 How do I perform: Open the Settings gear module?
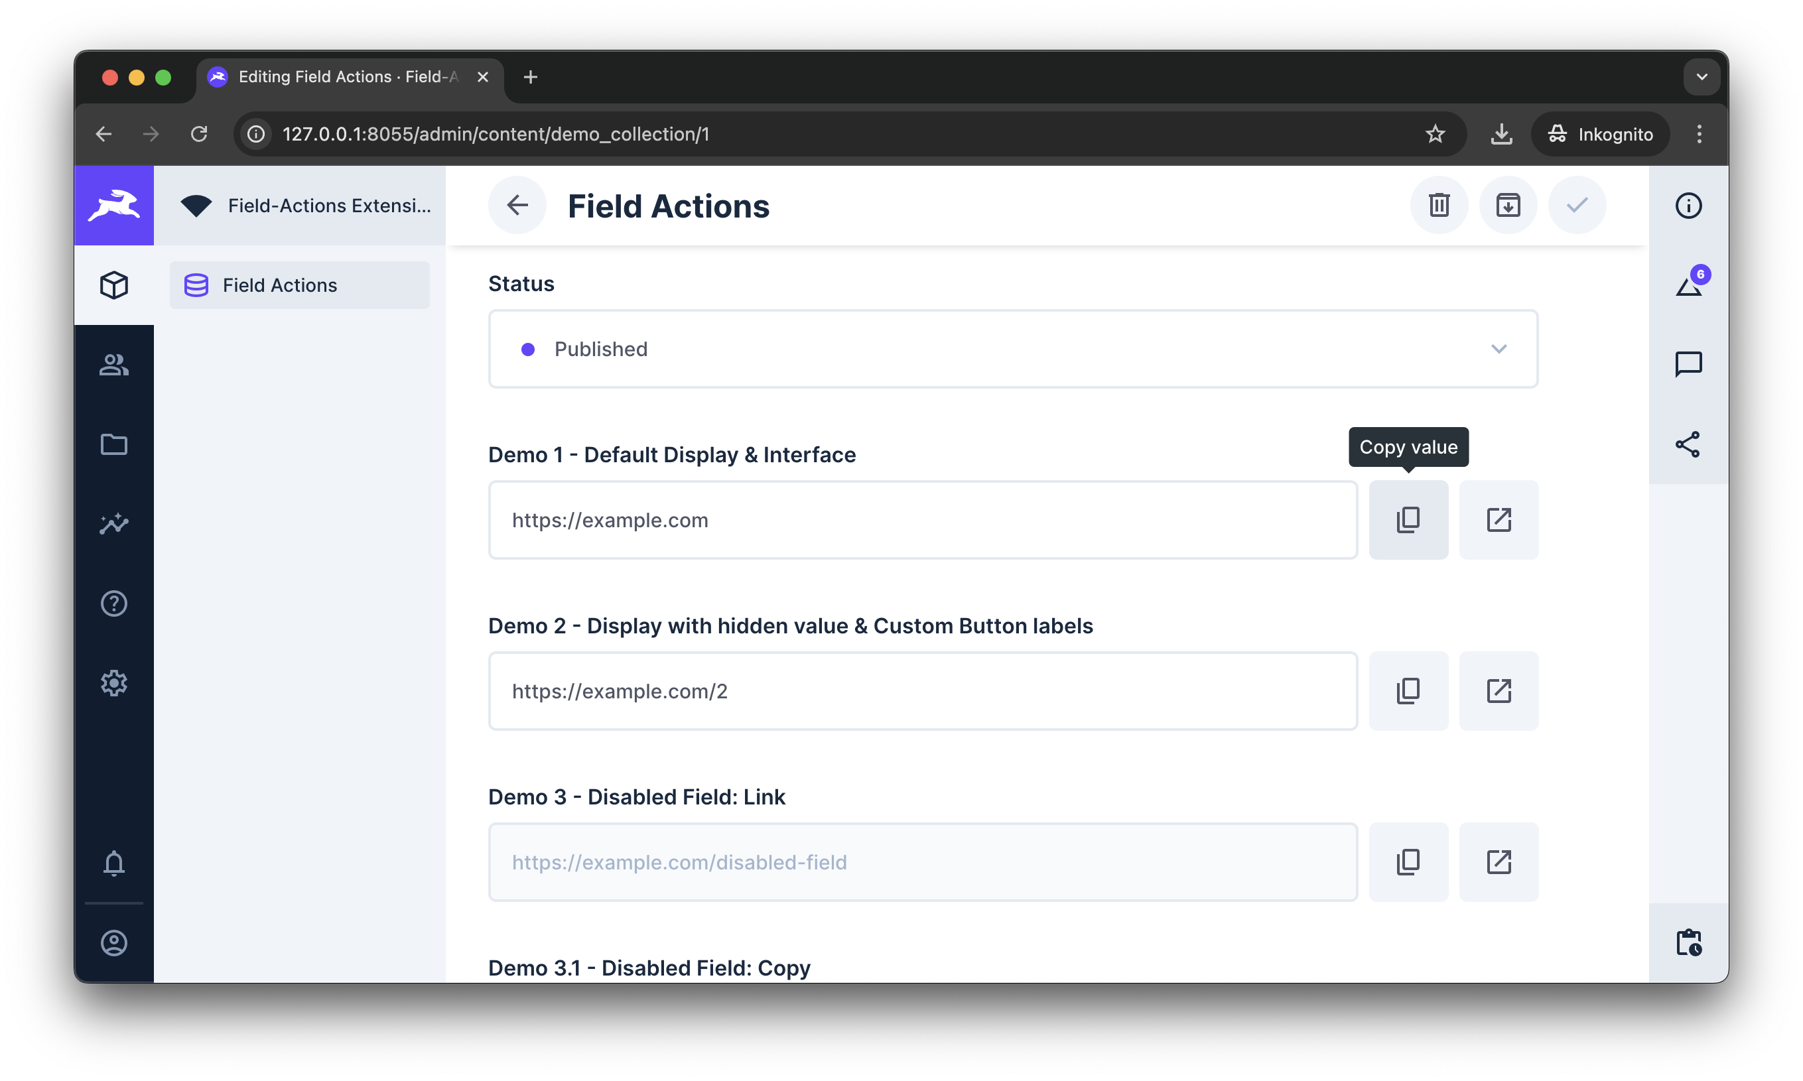click(x=113, y=682)
